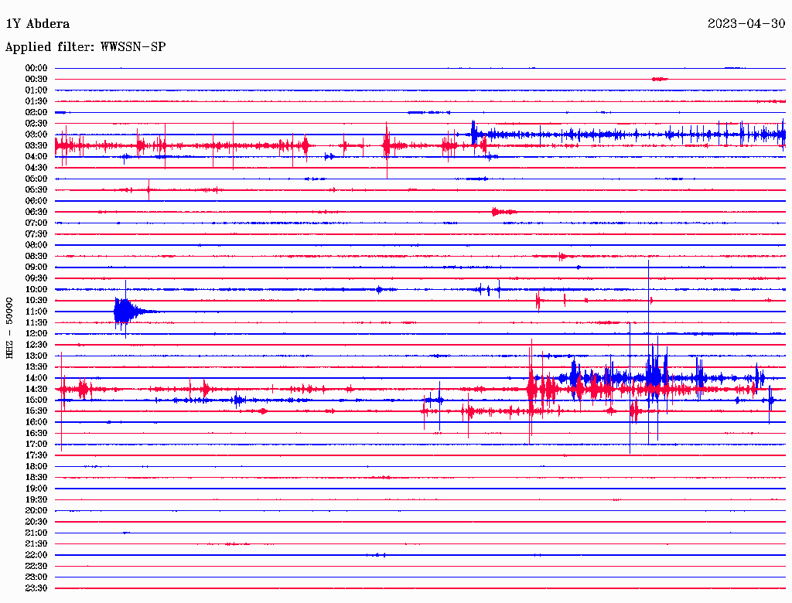The height and width of the screenshot is (603, 792).
Task: Select the 14:00 time label
Action: [x=36, y=378]
